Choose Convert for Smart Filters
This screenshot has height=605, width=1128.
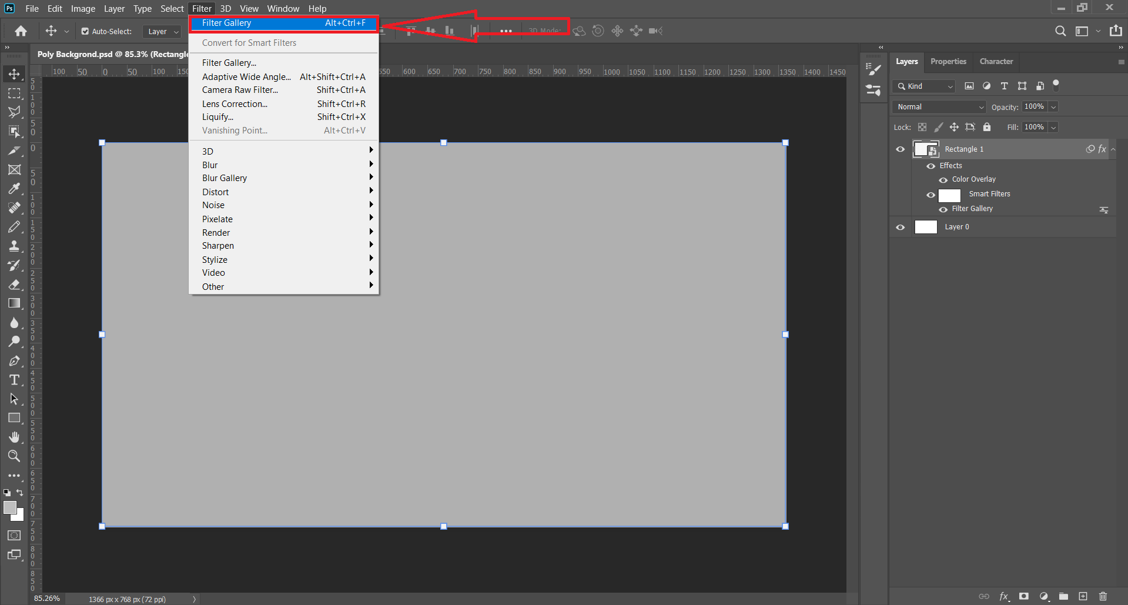(249, 43)
